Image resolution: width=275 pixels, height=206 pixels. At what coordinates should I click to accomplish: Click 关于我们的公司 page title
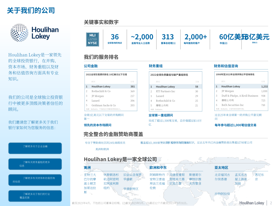tap(31, 10)
